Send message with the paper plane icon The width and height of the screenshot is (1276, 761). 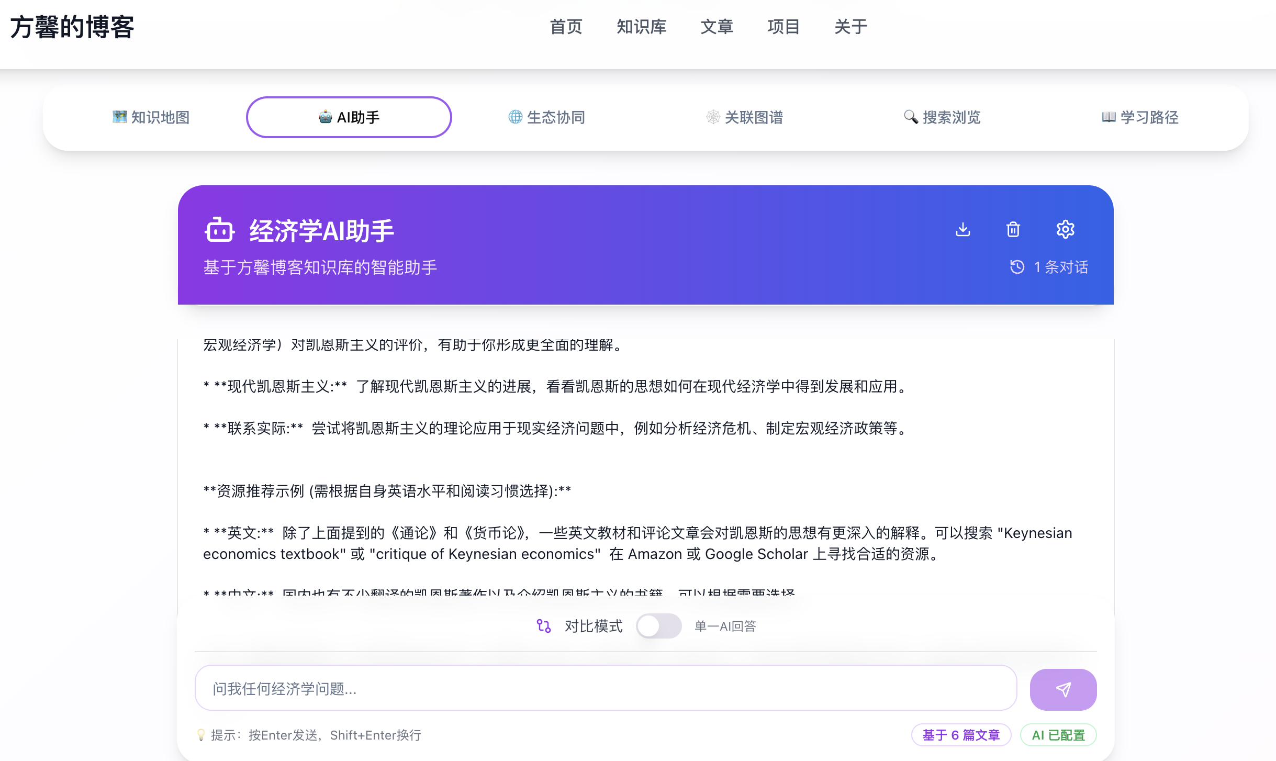click(1062, 689)
